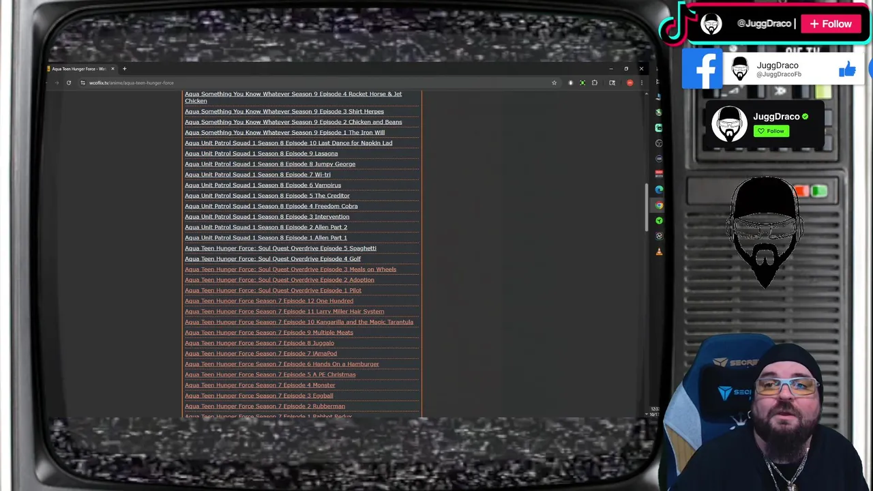This screenshot has width=873, height=491.
Task: Open Season 9 Episode 1 The Iron Will
Action: 284,132
